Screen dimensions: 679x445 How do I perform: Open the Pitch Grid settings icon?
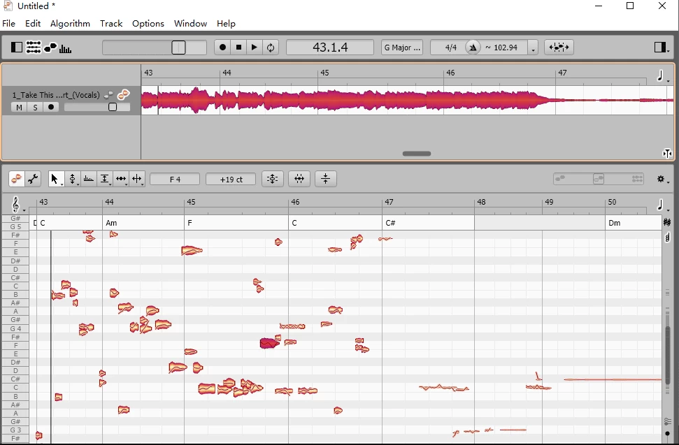coord(667,221)
